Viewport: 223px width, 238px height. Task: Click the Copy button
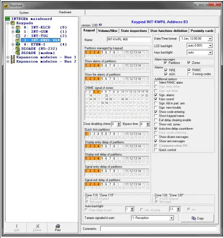pyautogui.click(x=198, y=218)
